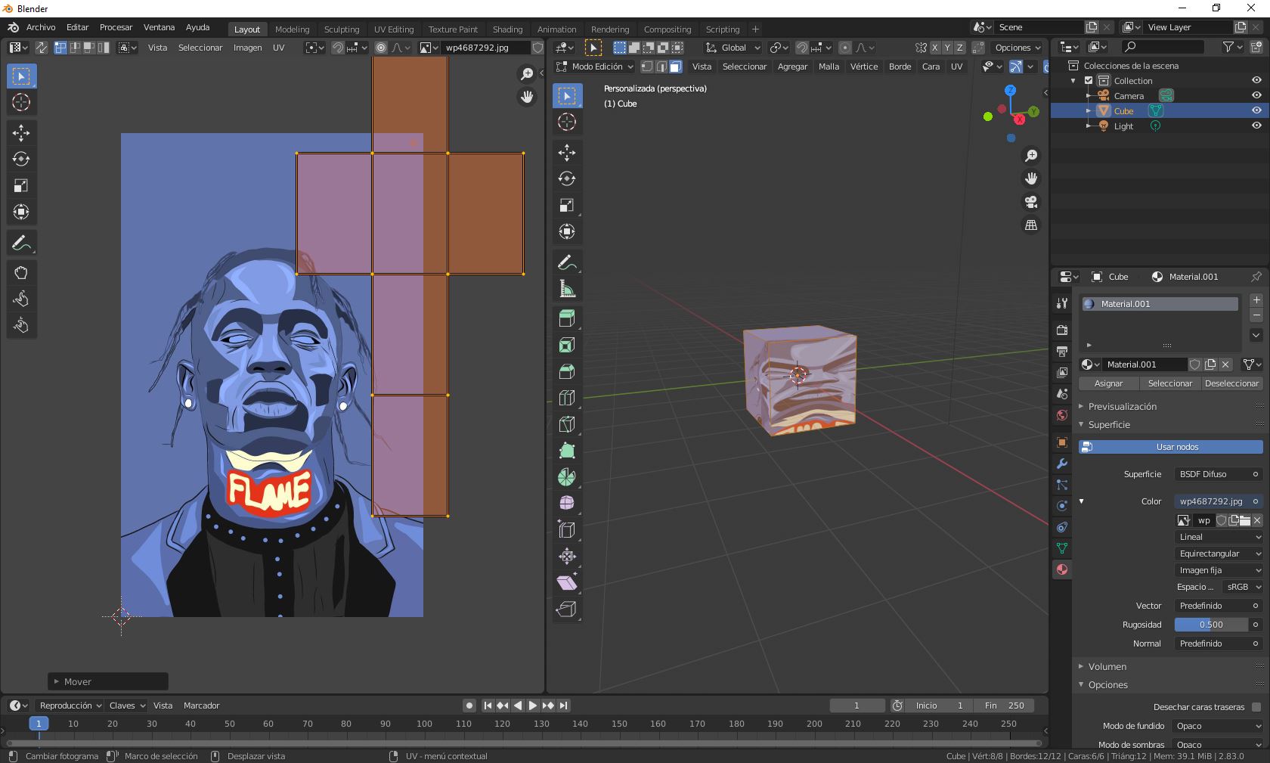Open the Global transform orientation dropdown
This screenshot has height=763, width=1270.
[x=733, y=48]
